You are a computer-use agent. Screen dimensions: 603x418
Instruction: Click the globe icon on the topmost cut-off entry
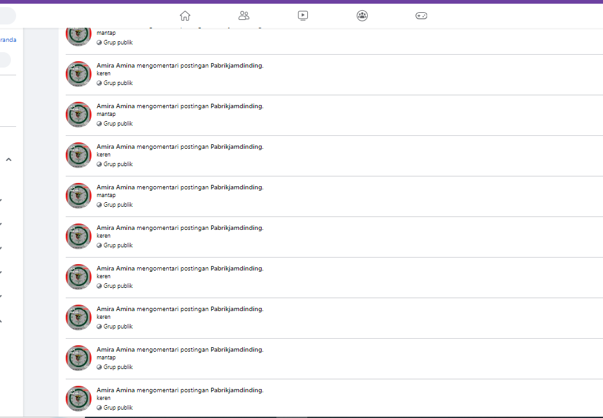99,43
